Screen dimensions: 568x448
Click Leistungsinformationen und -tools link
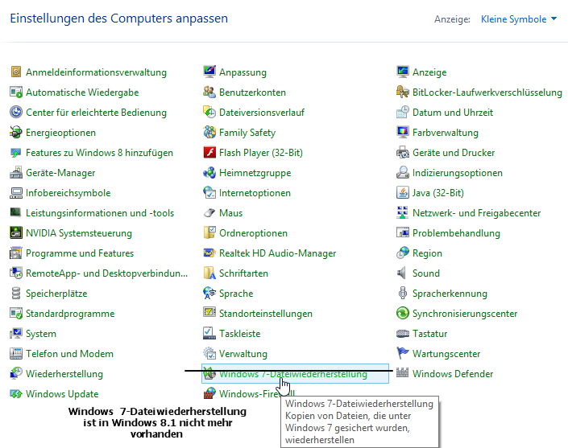pyautogui.click(x=100, y=213)
